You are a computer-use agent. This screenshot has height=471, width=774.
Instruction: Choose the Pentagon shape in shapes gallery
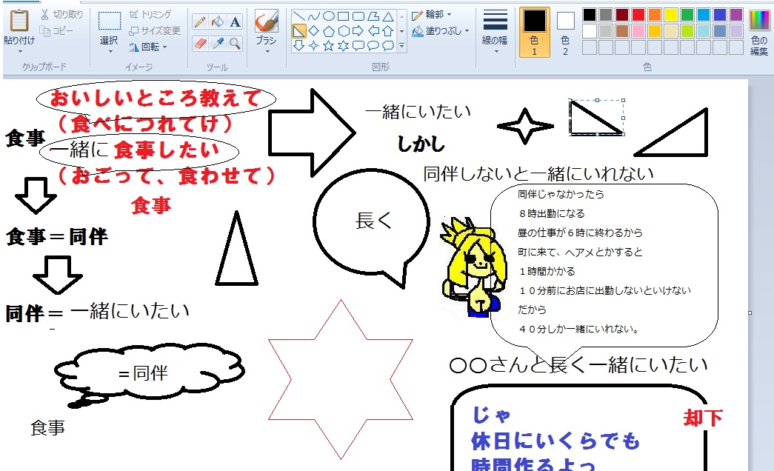pyautogui.click(x=329, y=31)
